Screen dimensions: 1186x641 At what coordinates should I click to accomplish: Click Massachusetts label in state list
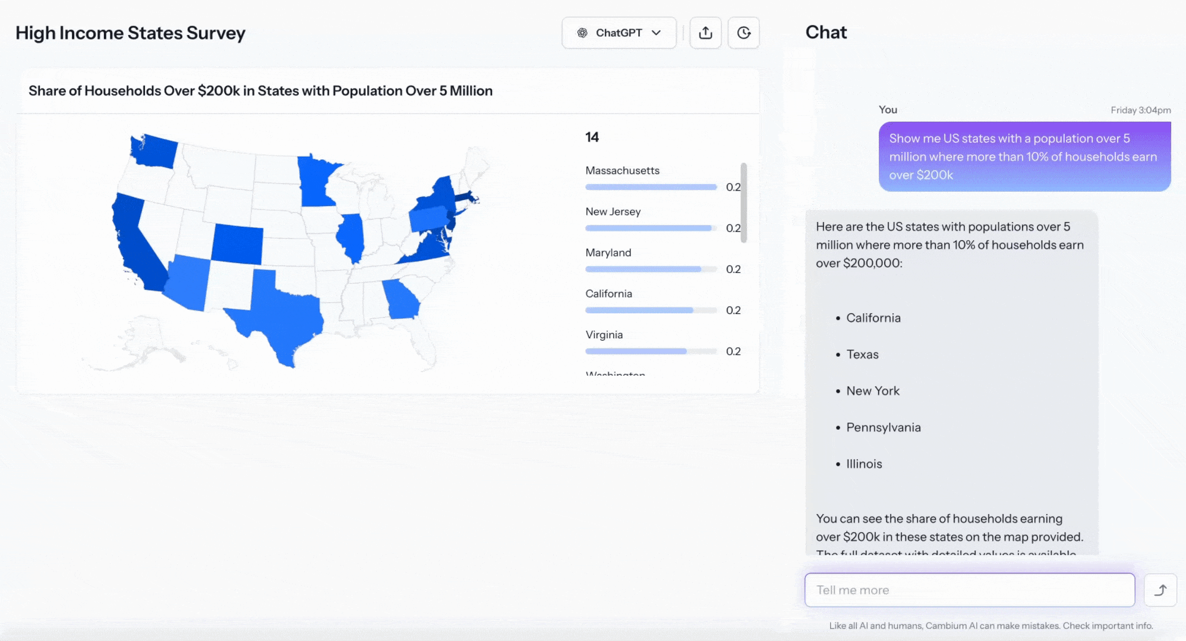[622, 170]
